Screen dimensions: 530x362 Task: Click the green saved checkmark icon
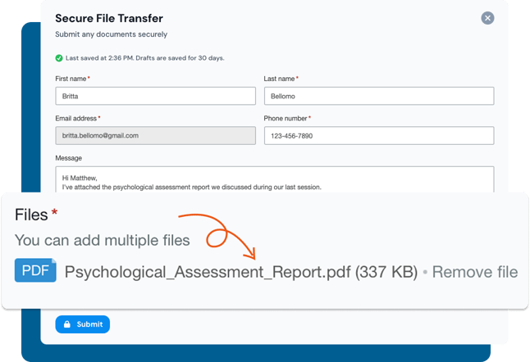(x=59, y=58)
